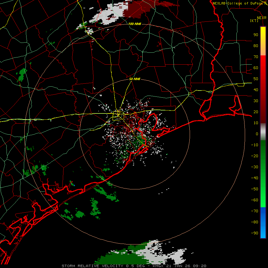268x268 pixels.
Task: Click the "KHGX" radar site identifier
Action: [158, 266]
